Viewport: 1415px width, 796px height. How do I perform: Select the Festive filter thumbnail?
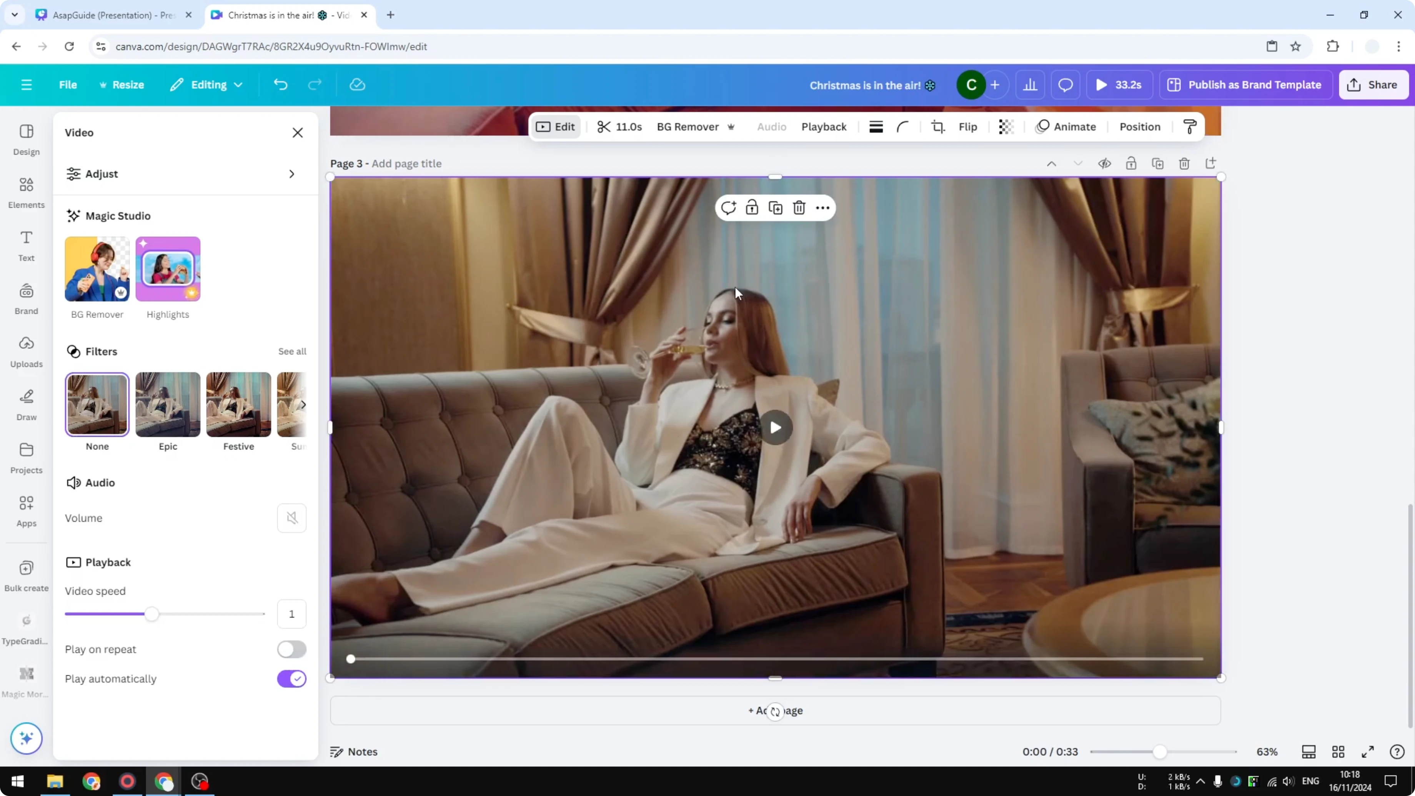pyautogui.click(x=238, y=404)
